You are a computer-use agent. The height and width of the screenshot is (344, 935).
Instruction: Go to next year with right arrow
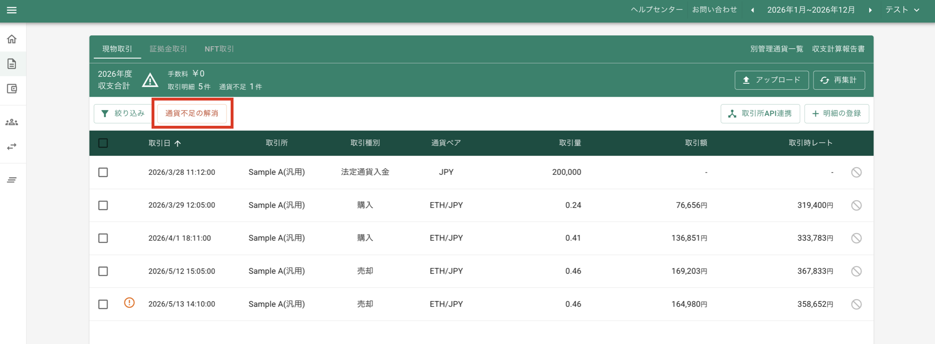(x=870, y=10)
